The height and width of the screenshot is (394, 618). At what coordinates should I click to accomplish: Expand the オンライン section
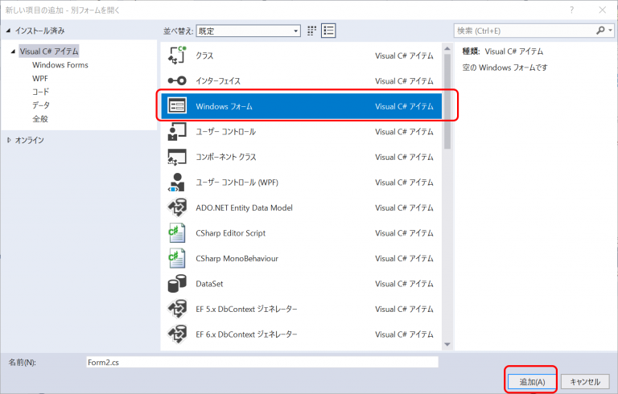pyautogui.click(x=9, y=140)
